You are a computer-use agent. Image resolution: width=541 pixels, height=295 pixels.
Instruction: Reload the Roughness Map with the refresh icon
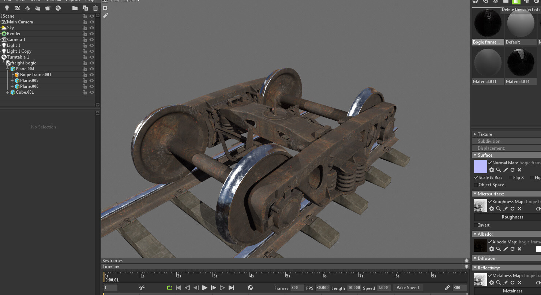[512, 209]
